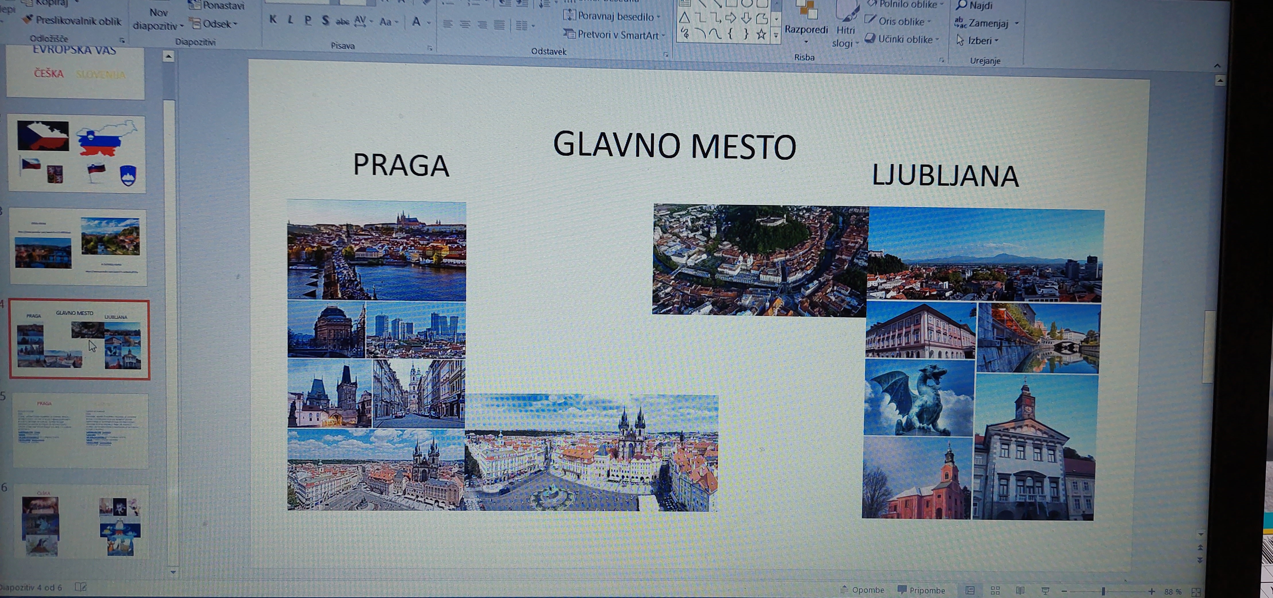Screen dimensions: 1273x598
Task: Select the arc shape in the gallery
Action: pos(700,34)
